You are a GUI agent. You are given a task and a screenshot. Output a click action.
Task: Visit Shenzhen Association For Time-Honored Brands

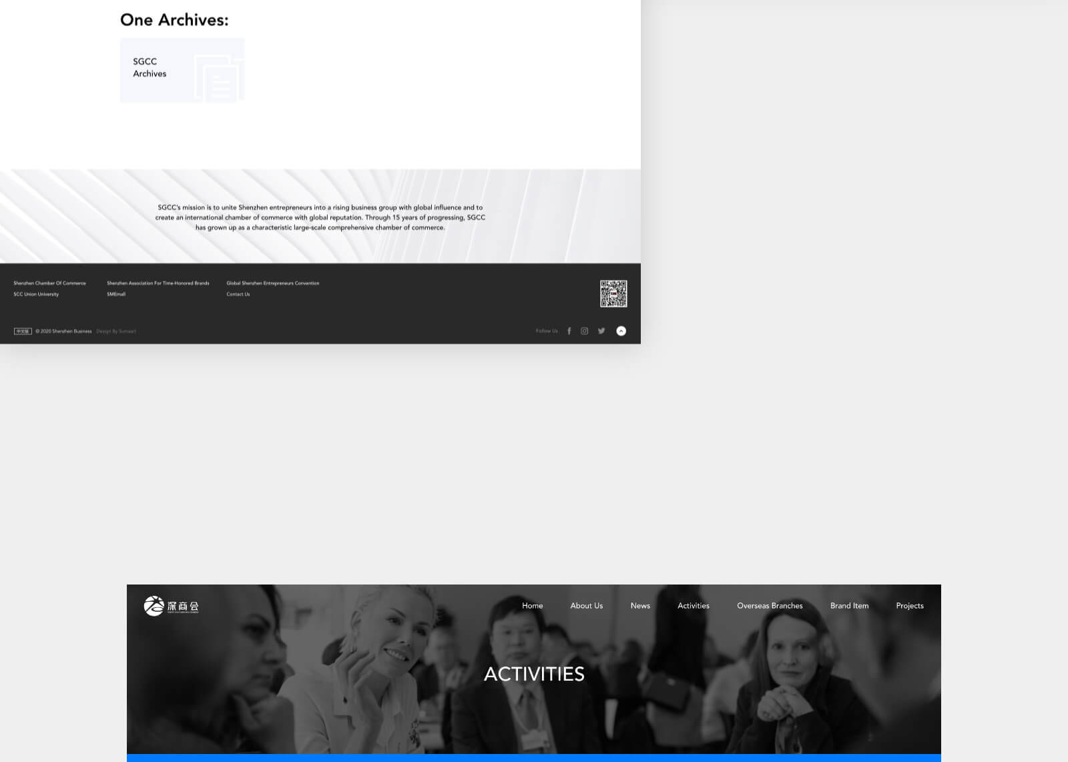point(158,283)
